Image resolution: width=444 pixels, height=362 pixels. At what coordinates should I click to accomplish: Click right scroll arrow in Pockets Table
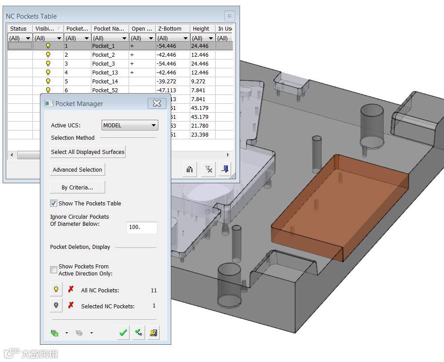(228, 155)
